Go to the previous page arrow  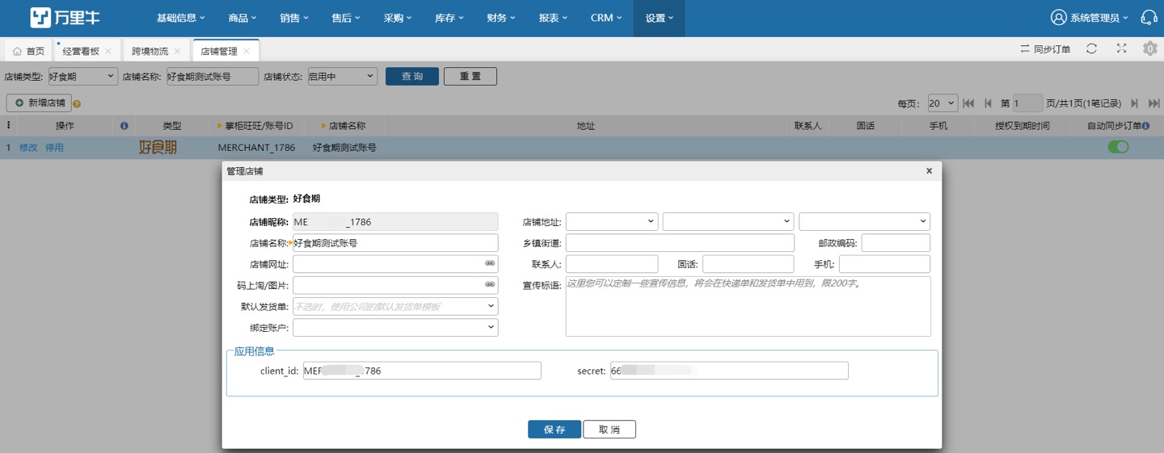(988, 103)
